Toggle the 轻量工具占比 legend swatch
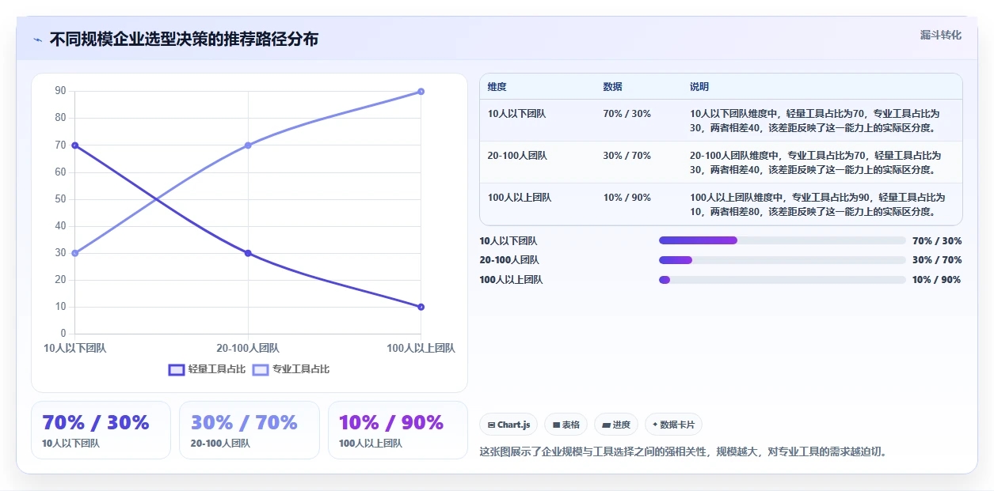Image resolution: width=994 pixels, height=491 pixels. [x=177, y=369]
